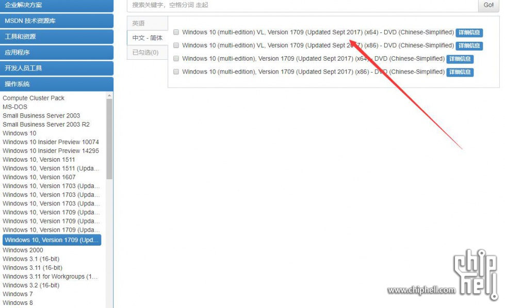
Task: Select Windows 8 in the list
Action: 18,303
